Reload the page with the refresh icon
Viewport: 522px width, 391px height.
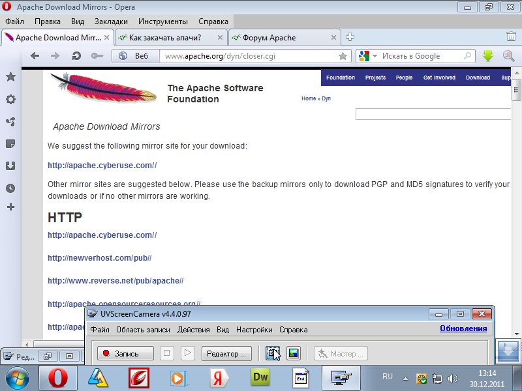76,56
